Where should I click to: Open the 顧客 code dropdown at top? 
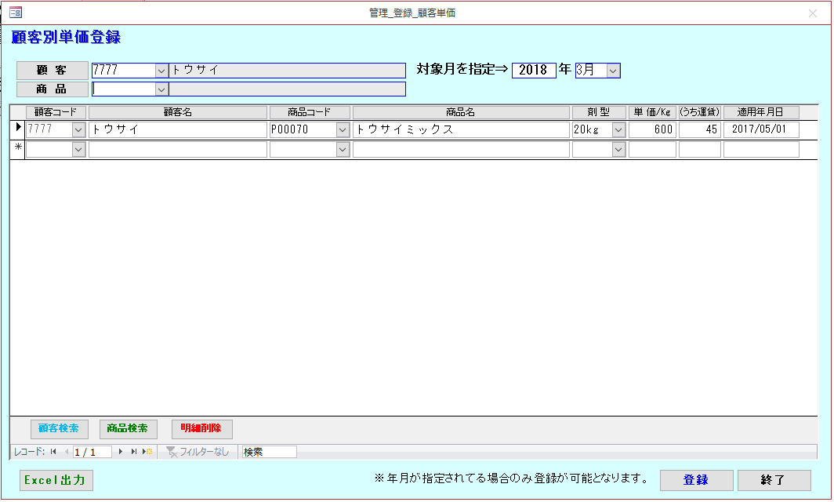(x=161, y=71)
